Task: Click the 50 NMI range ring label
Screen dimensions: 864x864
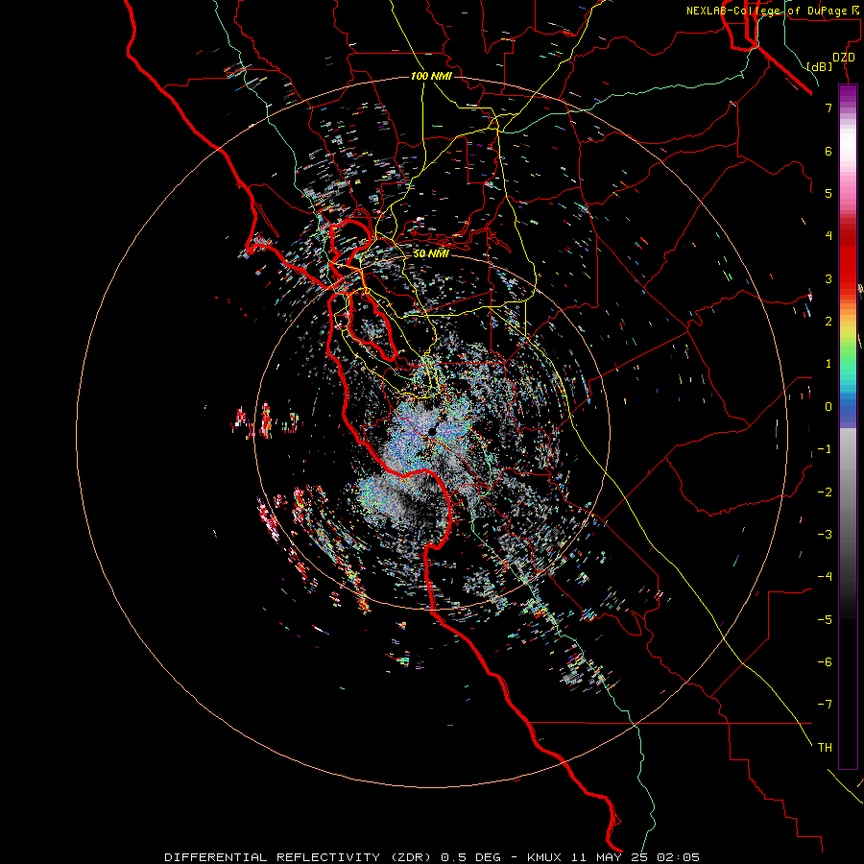Action: click(x=431, y=253)
